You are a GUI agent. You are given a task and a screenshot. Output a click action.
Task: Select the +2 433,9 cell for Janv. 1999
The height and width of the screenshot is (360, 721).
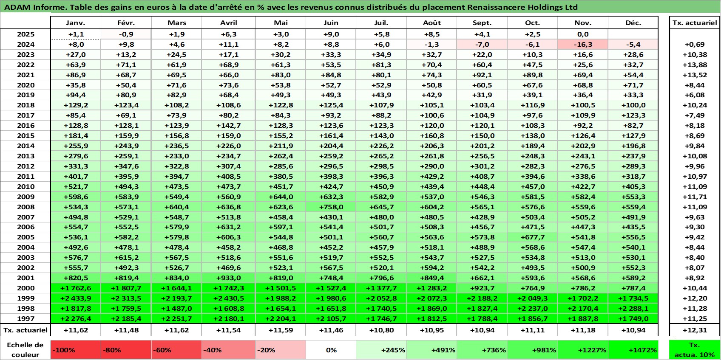pyautogui.click(x=76, y=298)
